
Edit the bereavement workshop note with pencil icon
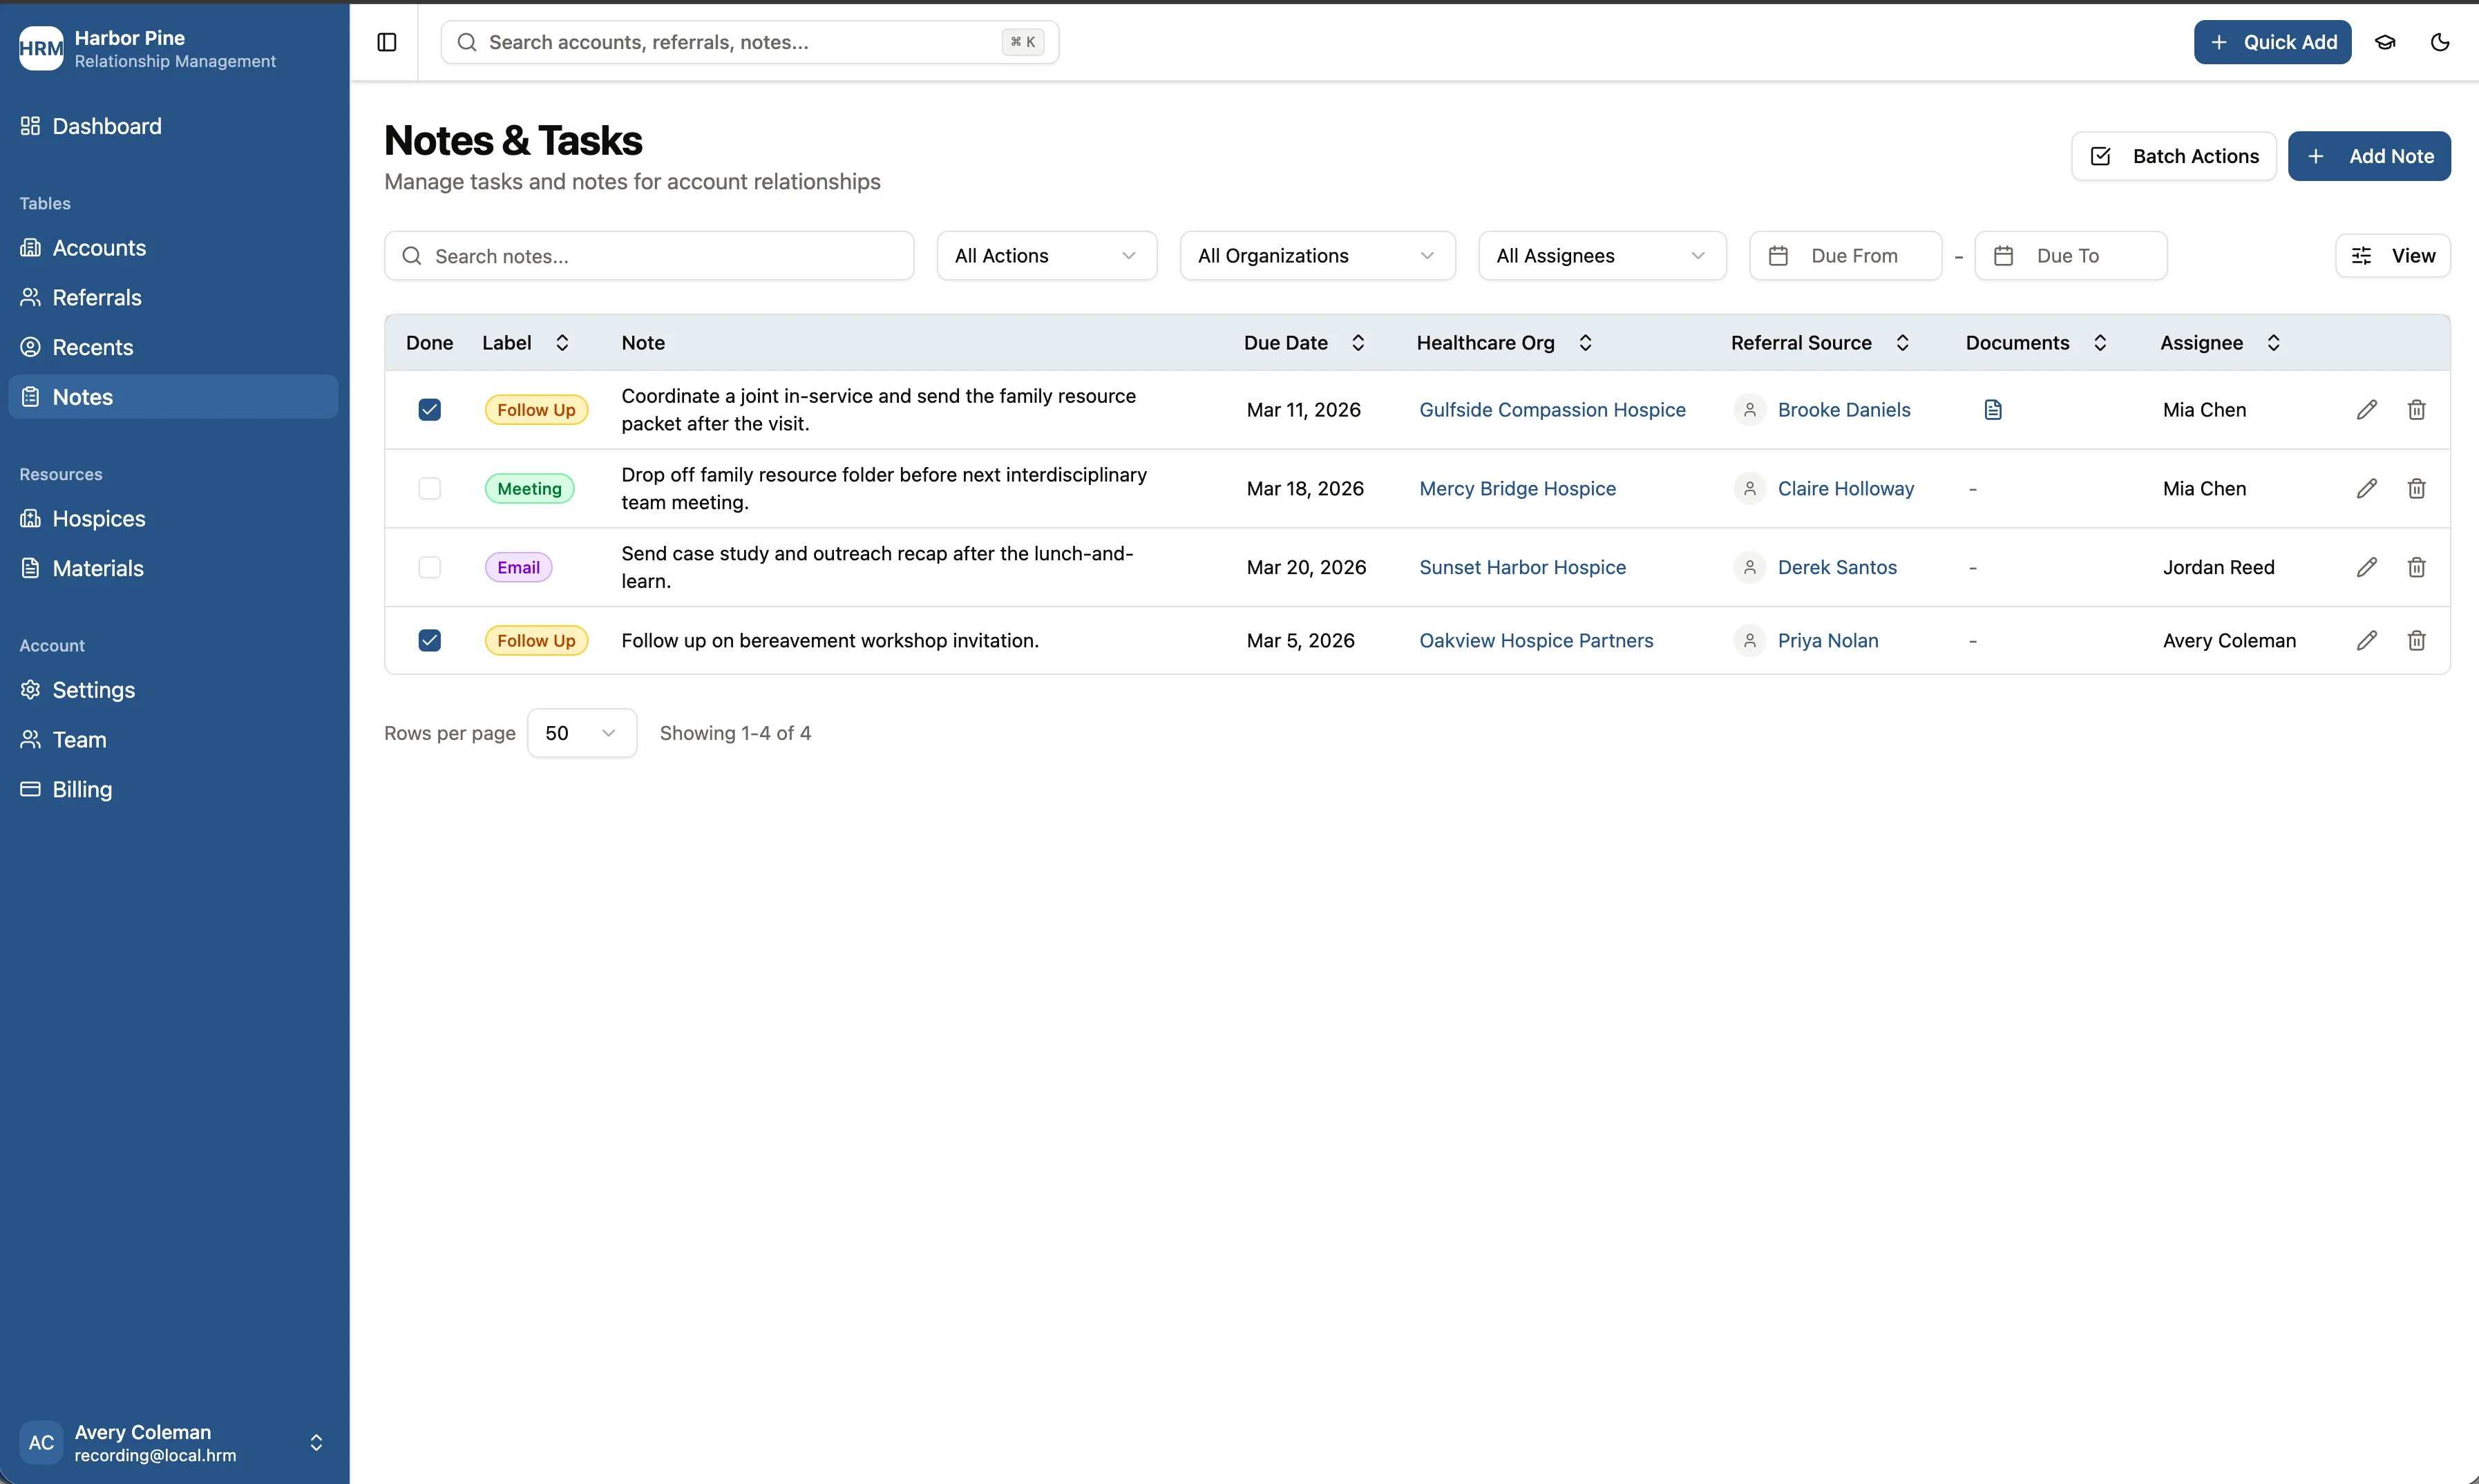[x=2367, y=640]
